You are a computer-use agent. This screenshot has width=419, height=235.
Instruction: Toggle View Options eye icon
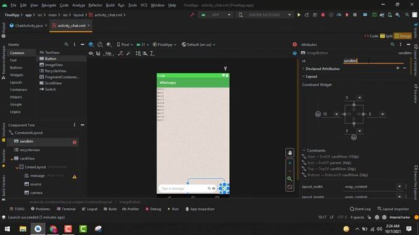click(x=91, y=54)
